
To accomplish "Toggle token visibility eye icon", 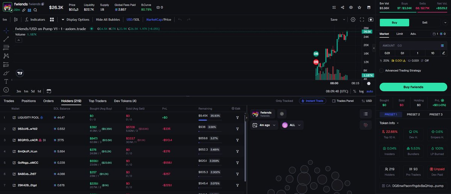I will pyautogui.click(x=351, y=7).
